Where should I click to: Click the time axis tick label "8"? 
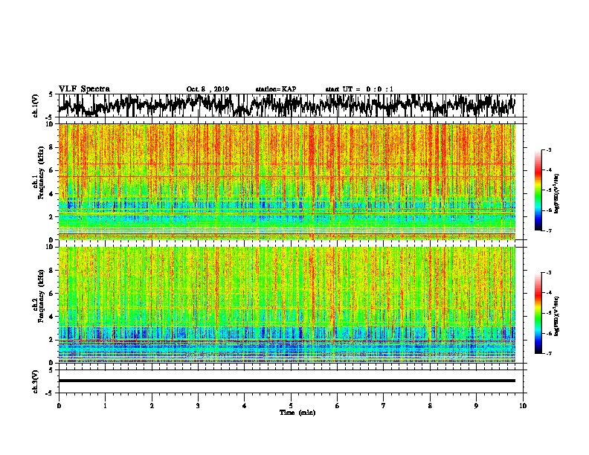[x=430, y=405]
